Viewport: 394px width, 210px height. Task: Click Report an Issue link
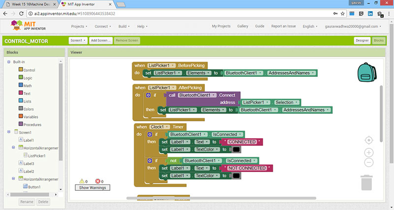coord(284,26)
